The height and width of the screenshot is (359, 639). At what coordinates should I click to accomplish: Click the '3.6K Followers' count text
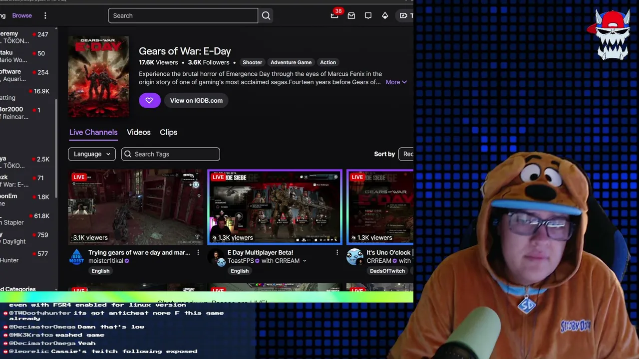pyautogui.click(x=209, y=62)
